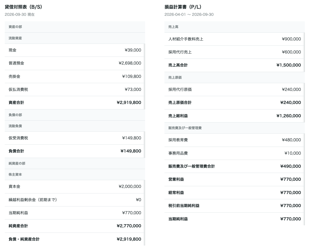Select the 2026-04-01 ～ 2026-09-30 period text
Image resolution: width=309 pixels, height=250 pixels.
(189, 14)
